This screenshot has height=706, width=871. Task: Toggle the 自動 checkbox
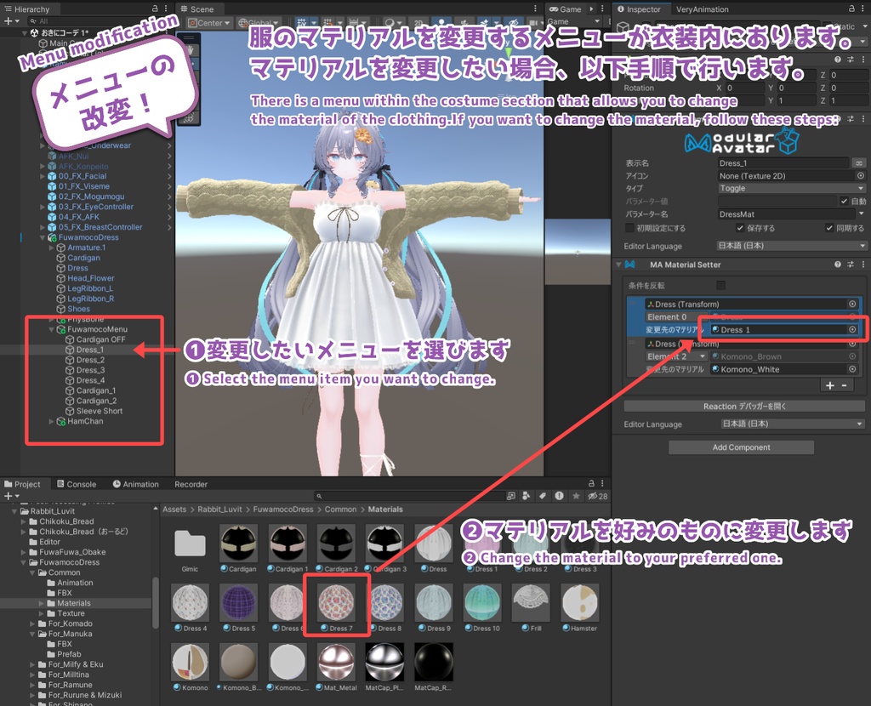(845, 201)
